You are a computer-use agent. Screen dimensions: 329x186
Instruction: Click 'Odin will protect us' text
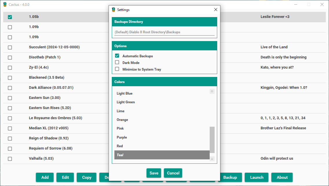(x=277, y=158)
